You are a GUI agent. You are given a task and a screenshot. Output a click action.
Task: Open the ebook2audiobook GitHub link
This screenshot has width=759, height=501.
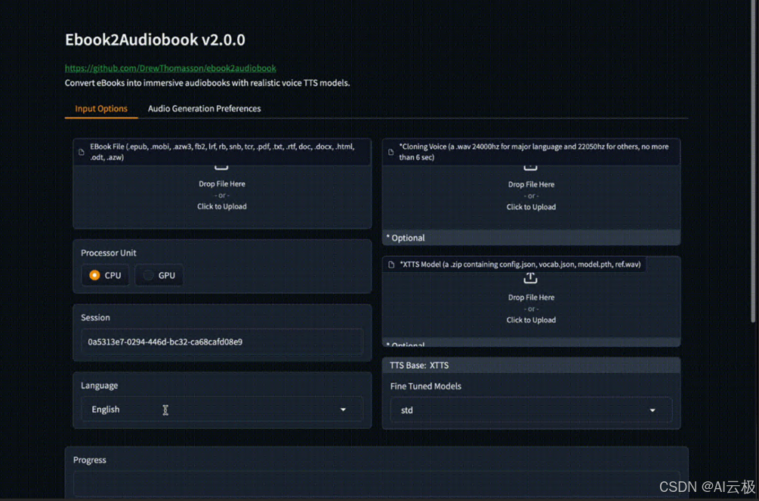point(171,68)
